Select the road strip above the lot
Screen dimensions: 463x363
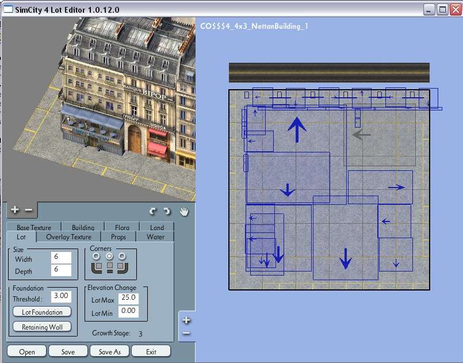tap(329, 72)
